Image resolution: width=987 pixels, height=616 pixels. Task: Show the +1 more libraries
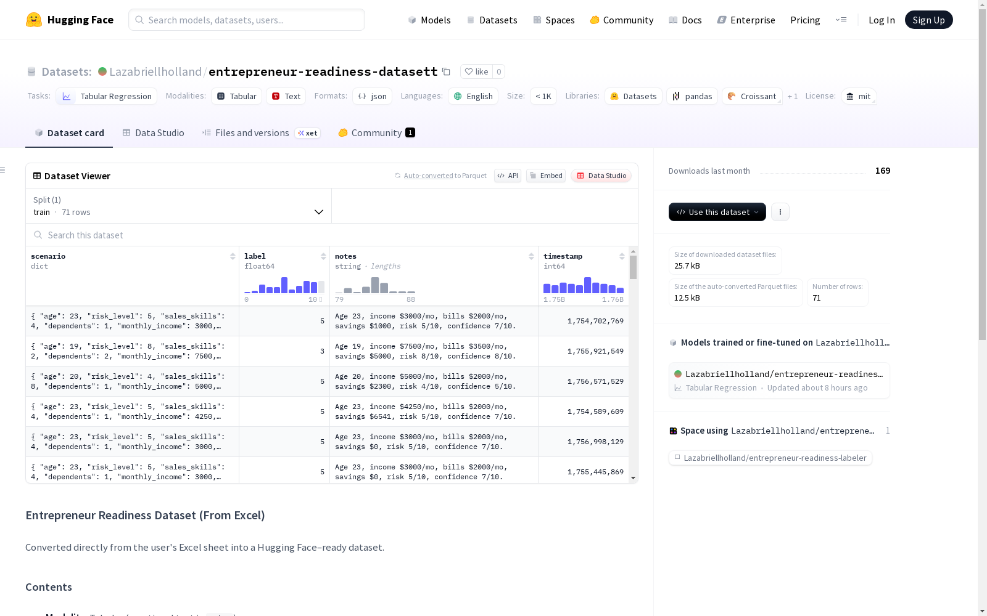point(793,96)
